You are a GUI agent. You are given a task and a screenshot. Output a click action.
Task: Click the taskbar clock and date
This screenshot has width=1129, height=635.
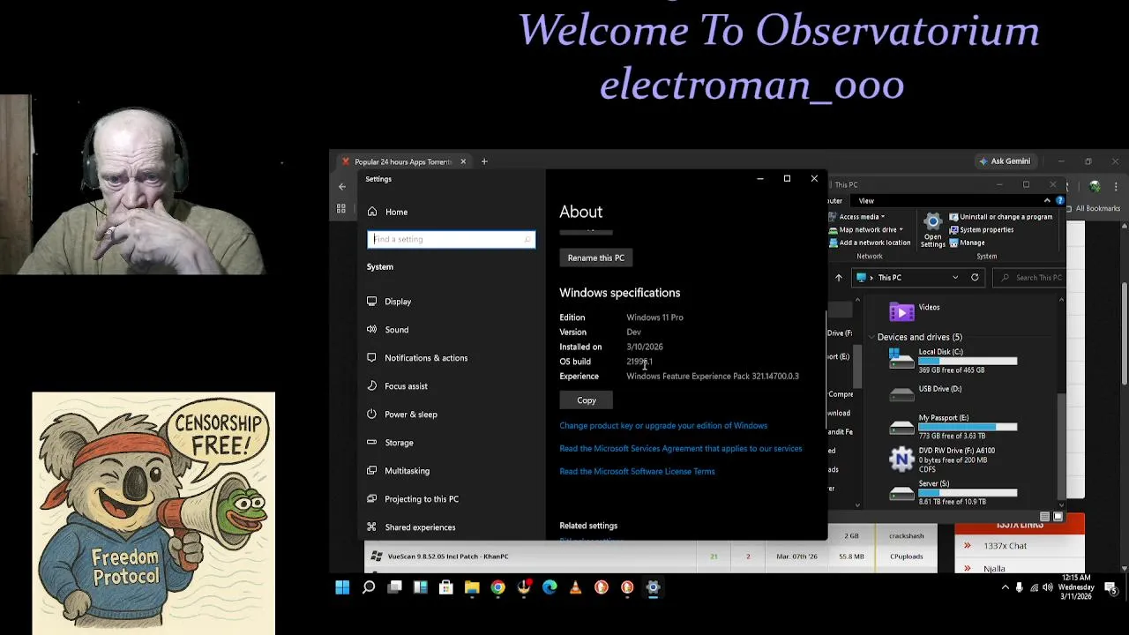pos(1076,587)
